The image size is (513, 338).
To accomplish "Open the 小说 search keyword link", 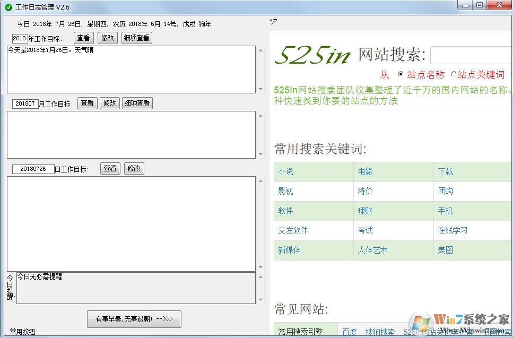I will click(285, 171).
